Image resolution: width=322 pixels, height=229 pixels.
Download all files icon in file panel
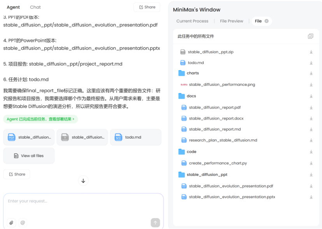pos(310,36)
